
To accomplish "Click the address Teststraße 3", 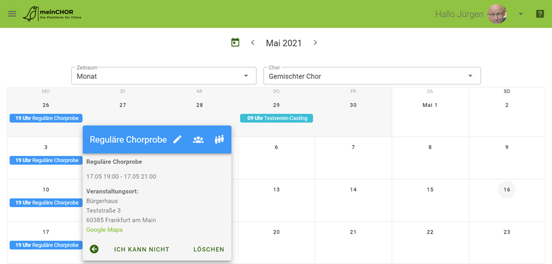I will point(103,211).
